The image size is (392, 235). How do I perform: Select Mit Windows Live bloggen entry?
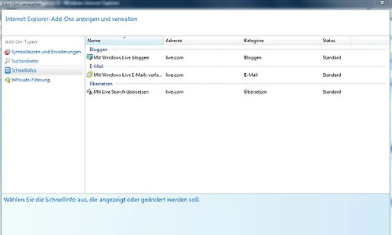pos(121,58)
